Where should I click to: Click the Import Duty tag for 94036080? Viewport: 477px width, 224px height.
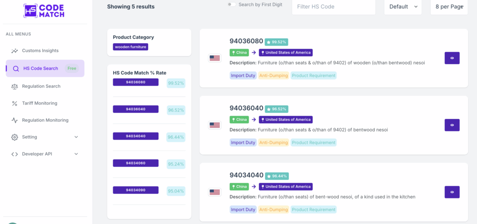coord(243,75)
